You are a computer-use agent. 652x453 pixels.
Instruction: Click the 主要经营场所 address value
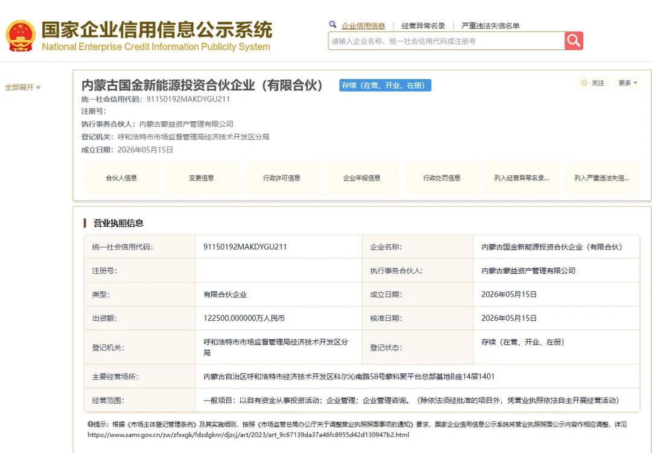[349, 376]
